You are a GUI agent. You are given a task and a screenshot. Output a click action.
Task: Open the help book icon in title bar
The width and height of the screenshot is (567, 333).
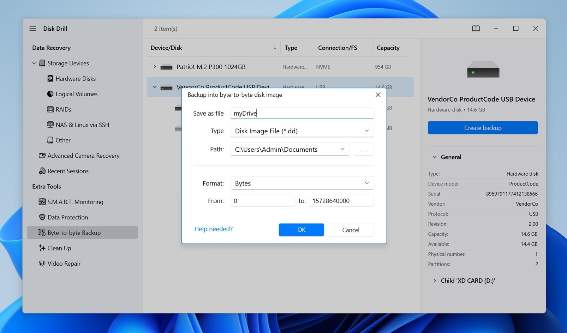pos(476,29)
